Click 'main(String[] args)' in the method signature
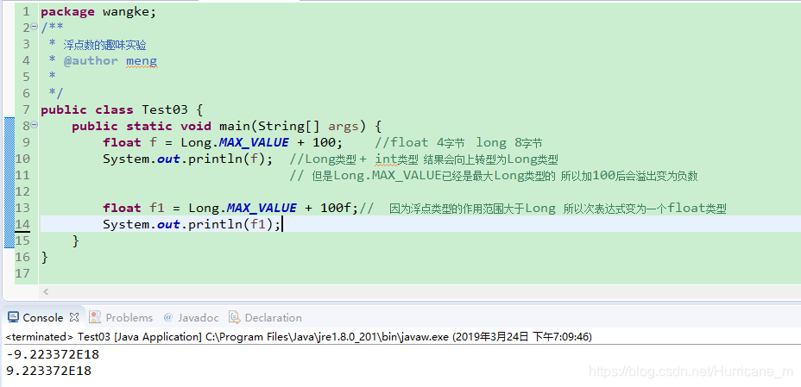The width and height of the screenshot is (801, 387). pyautogui.click(x=292, y=126)
